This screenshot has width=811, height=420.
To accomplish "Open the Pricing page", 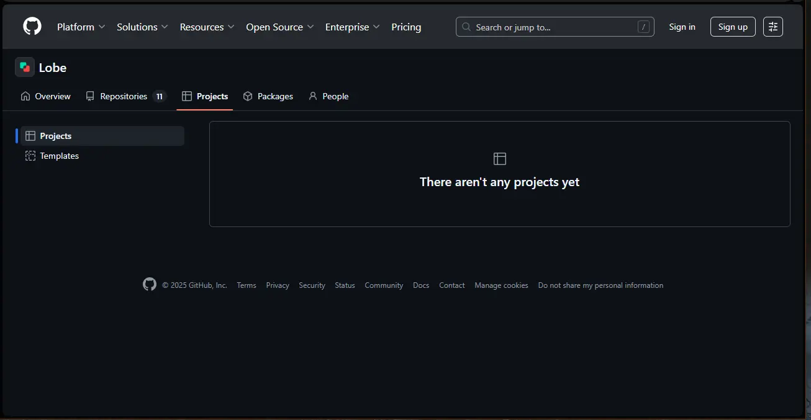I will click(406, 27).
